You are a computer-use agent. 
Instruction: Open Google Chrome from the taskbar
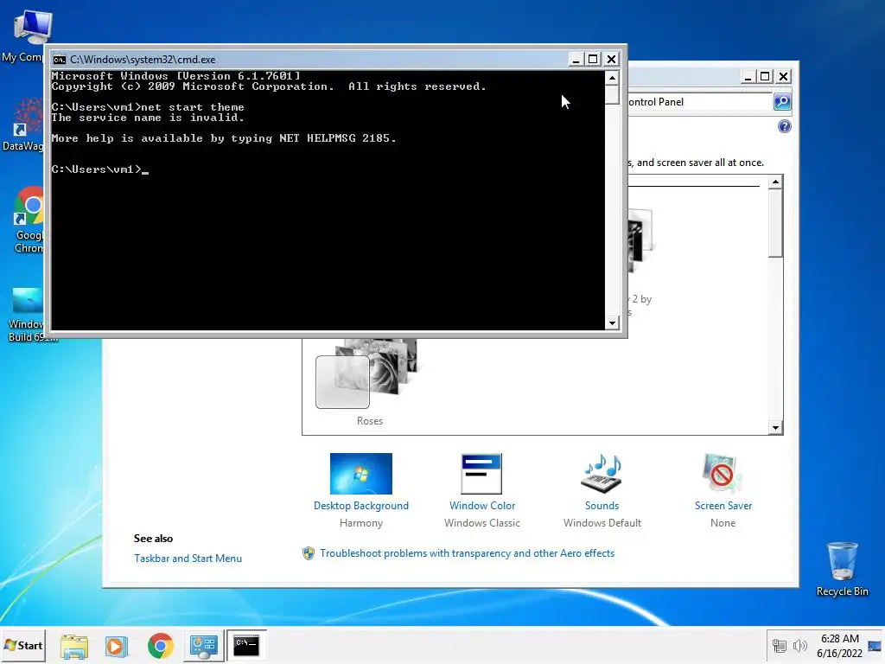[160, 646]
